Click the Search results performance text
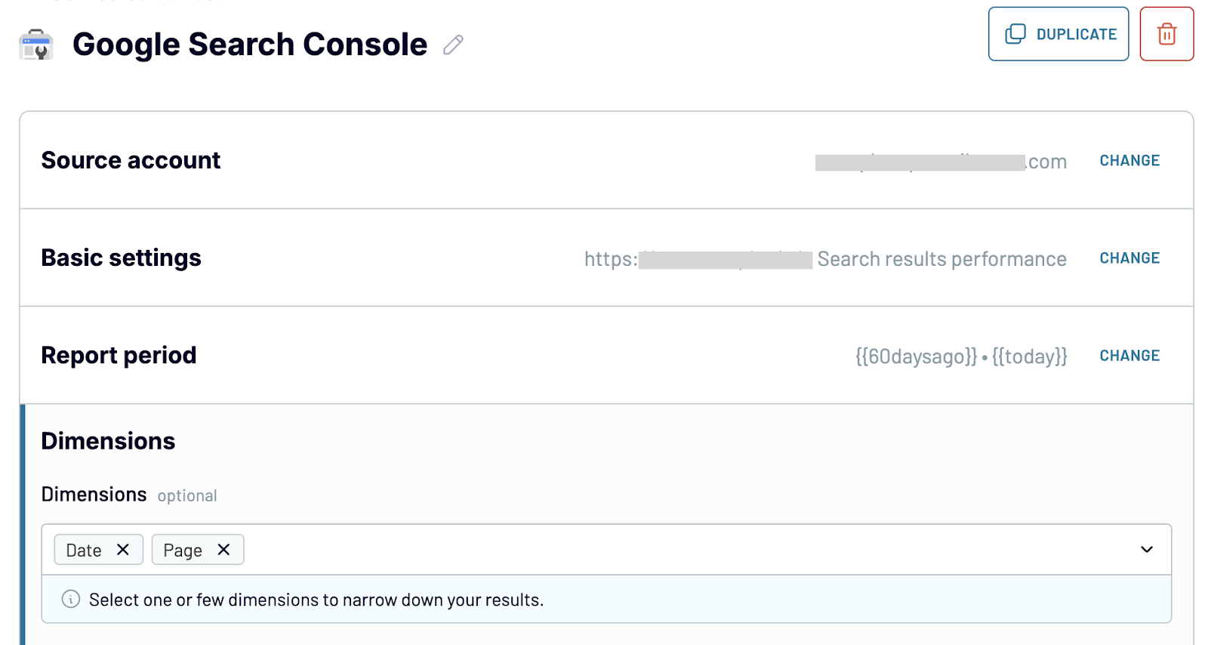 coord(941,259)
